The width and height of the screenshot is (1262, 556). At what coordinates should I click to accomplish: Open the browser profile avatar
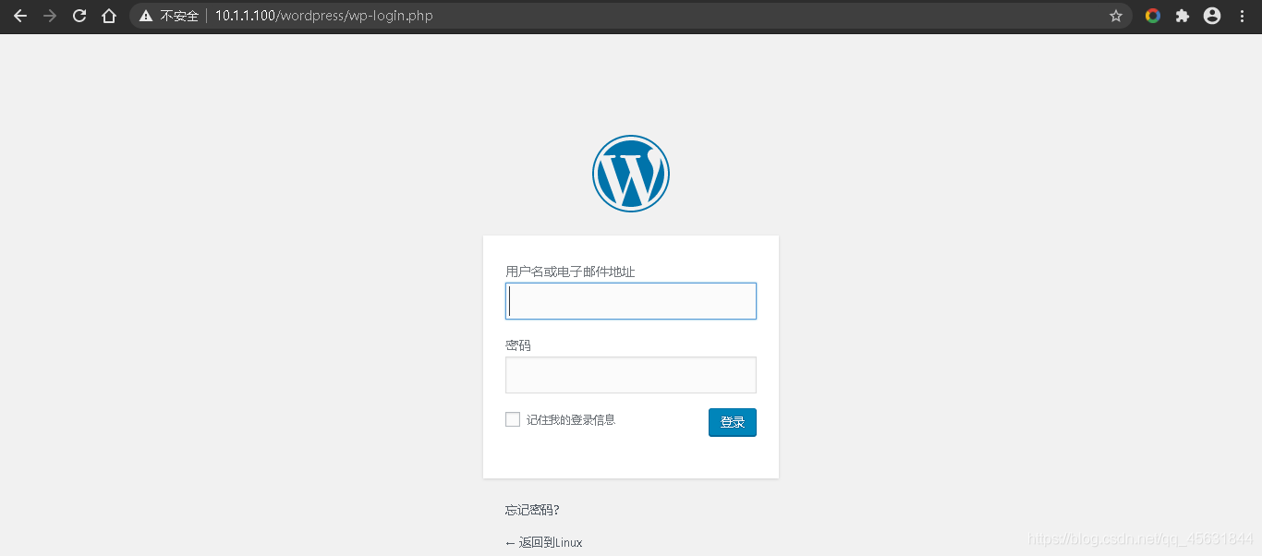coord(1212,16)
